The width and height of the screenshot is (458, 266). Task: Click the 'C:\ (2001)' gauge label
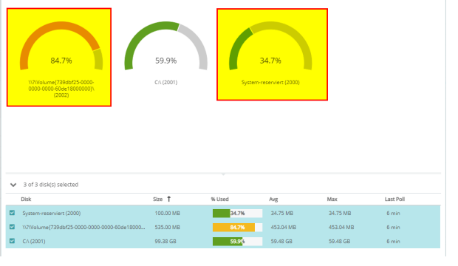point(166,83)
